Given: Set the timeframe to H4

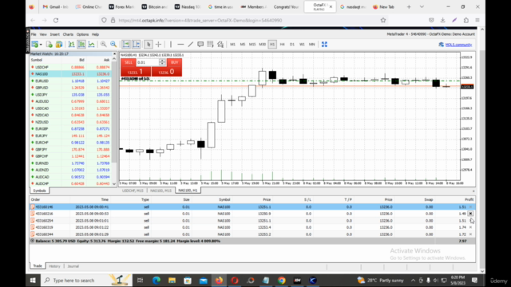Looking at the screenshot, I should (282, 45).
